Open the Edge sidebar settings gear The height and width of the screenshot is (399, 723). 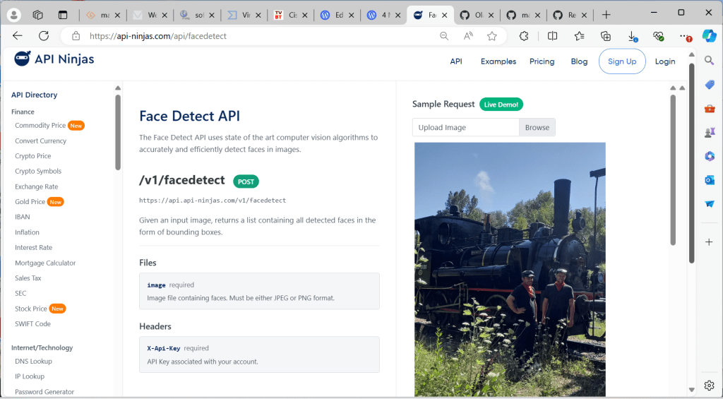point(710,385)
